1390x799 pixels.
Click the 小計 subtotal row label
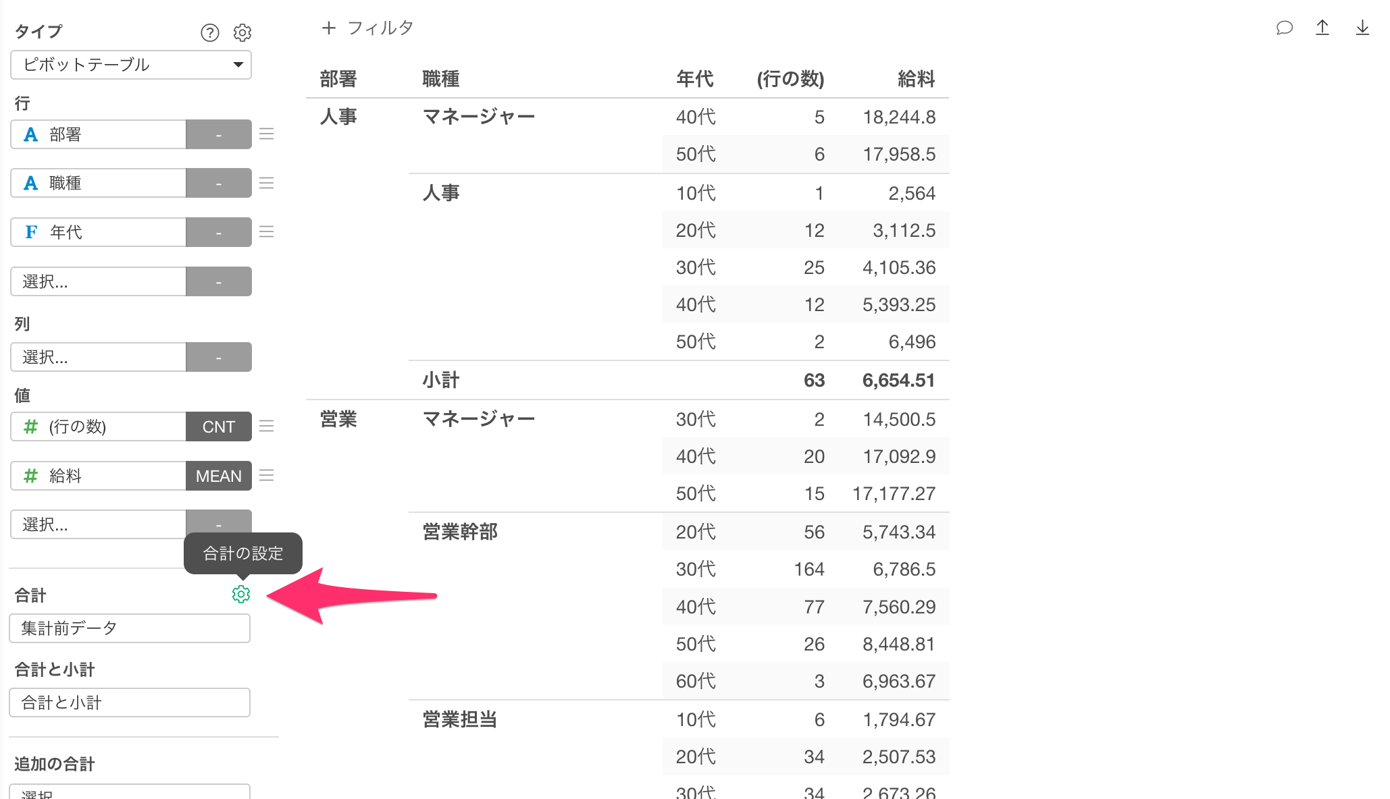tap(441, 380)
